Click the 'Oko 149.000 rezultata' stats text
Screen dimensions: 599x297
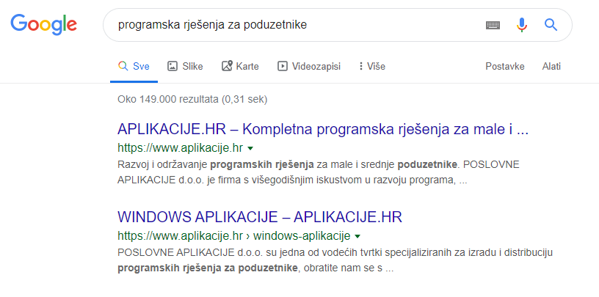tap(192, 100)
